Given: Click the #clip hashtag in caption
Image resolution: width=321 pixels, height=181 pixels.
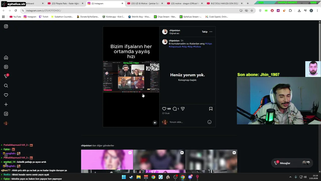Looking at the screenshot, I should pyautogui.click(x=184, y=47).
